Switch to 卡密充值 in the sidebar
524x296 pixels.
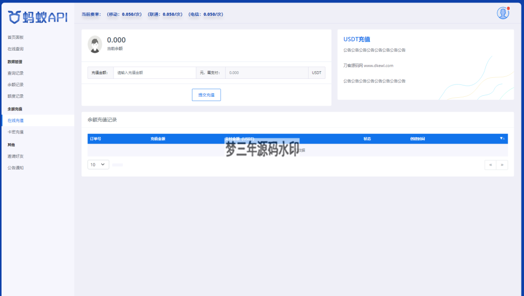coord(15,132)
